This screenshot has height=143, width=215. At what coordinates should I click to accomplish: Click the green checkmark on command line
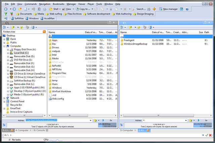coord(207,135)
